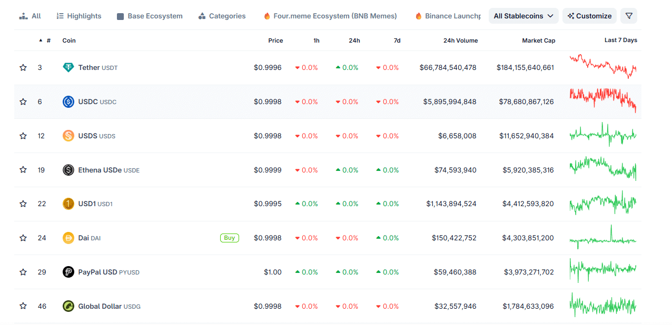This screenshot has height=325, width=672.
Task: Open the Customize panel
Action: pyautogui.click(x=589, y=16)
